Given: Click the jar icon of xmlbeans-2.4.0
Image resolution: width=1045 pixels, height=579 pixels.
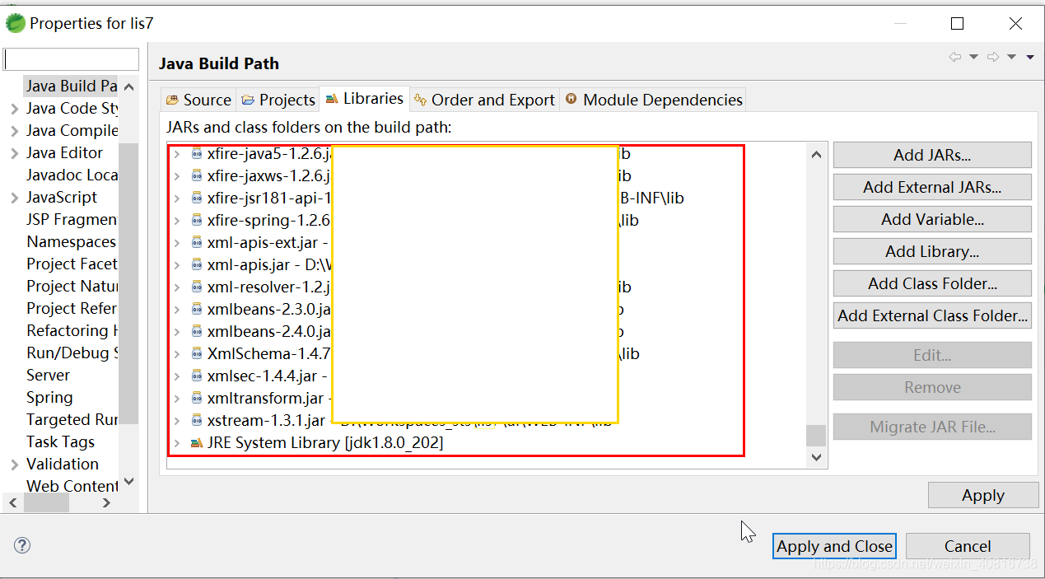Looking at the screenshot, I should (x=197, y=331).
